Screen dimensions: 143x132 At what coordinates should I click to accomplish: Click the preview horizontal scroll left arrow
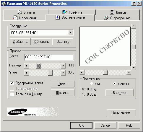(82, 73)
